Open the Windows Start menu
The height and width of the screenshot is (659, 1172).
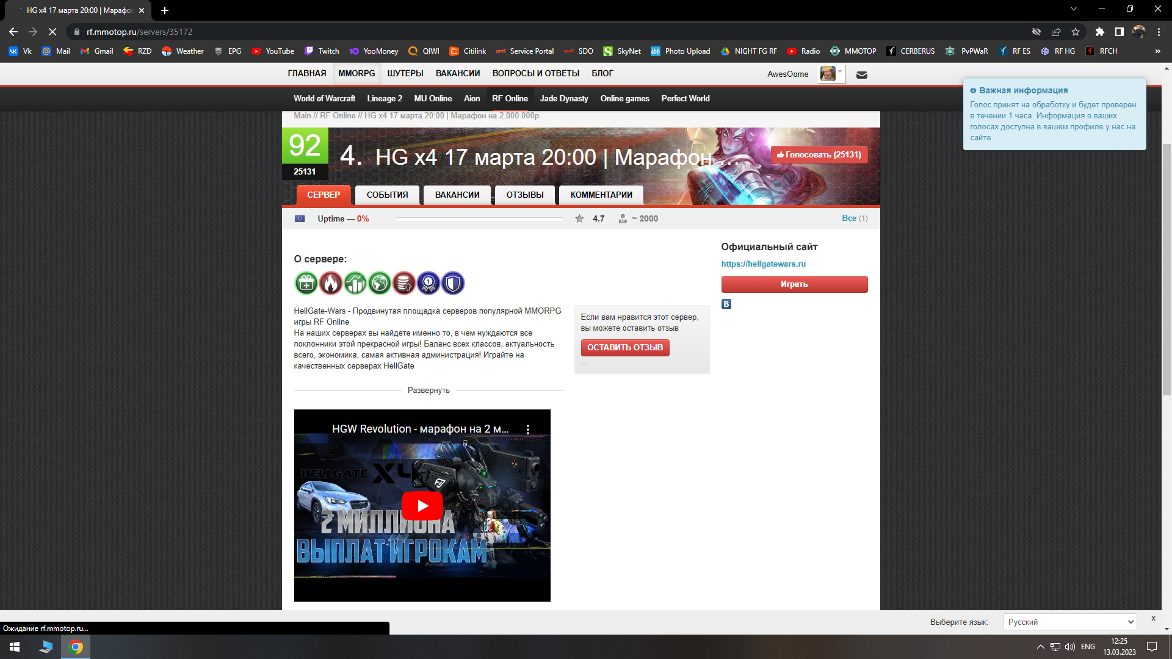click(15, 647)
